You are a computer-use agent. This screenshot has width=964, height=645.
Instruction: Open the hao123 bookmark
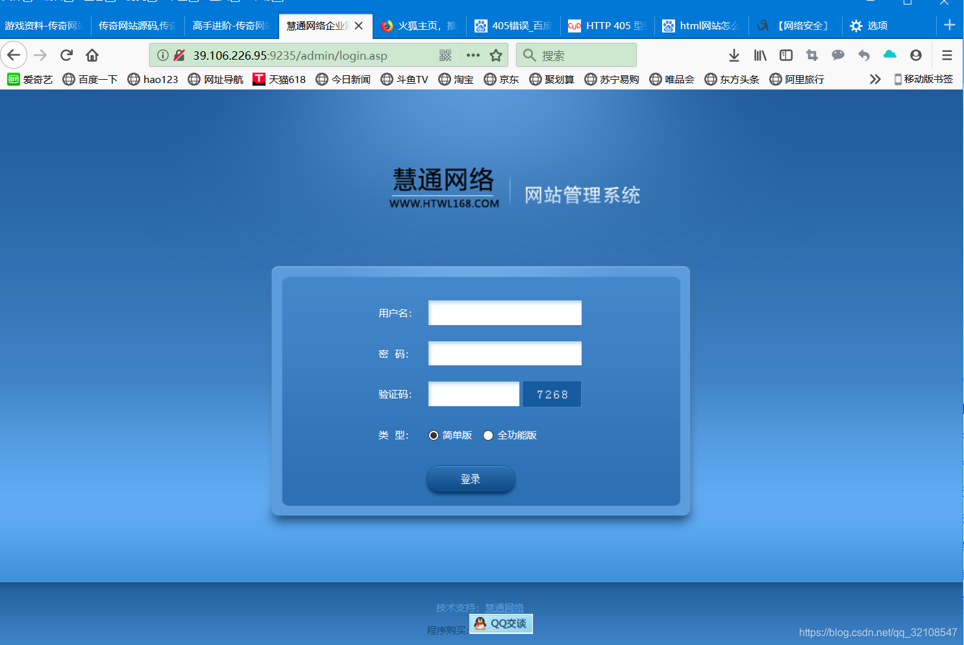pos(153,79)
